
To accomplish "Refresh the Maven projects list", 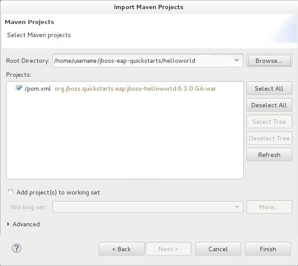I will point(269,155).
